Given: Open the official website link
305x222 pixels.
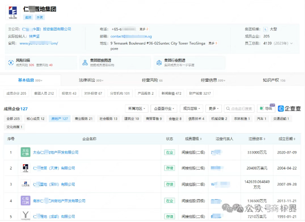Looking at the screenshot, I should coord(39,43).
